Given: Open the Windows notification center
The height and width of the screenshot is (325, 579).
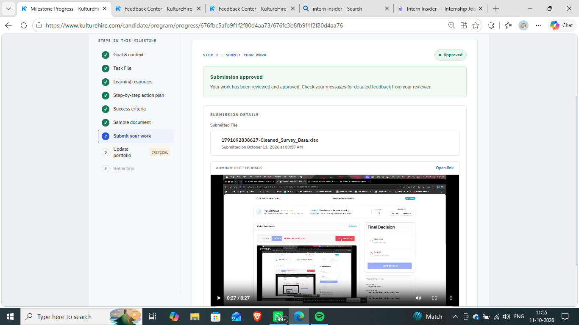Looking at the screenshot, I should coord(565,317).
